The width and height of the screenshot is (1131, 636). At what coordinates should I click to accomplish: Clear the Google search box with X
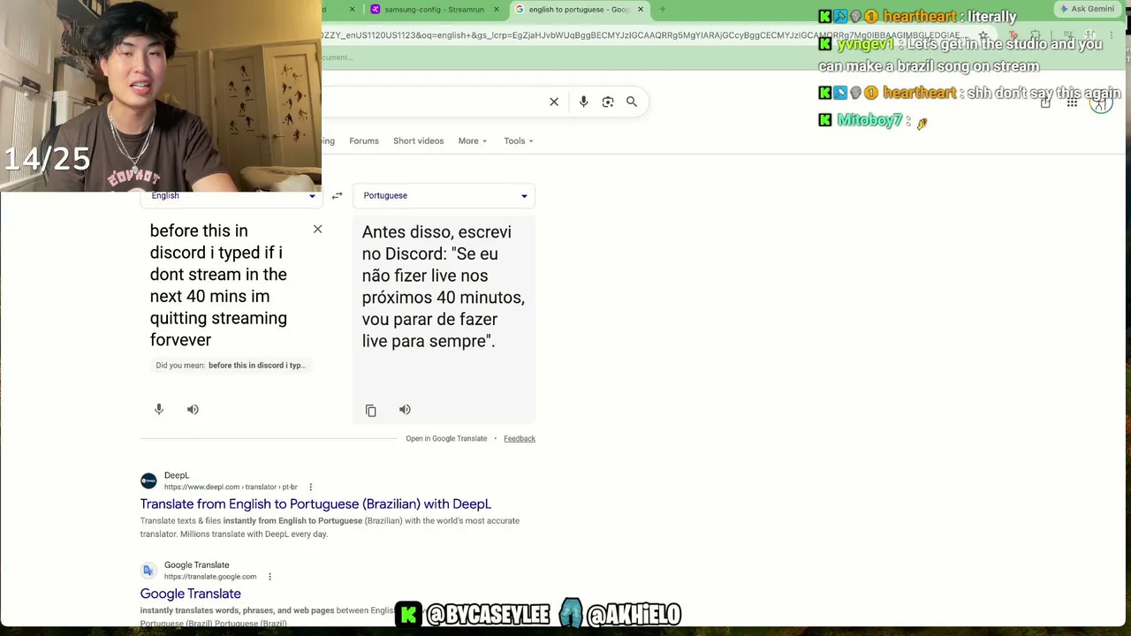(x=554, y=102)
